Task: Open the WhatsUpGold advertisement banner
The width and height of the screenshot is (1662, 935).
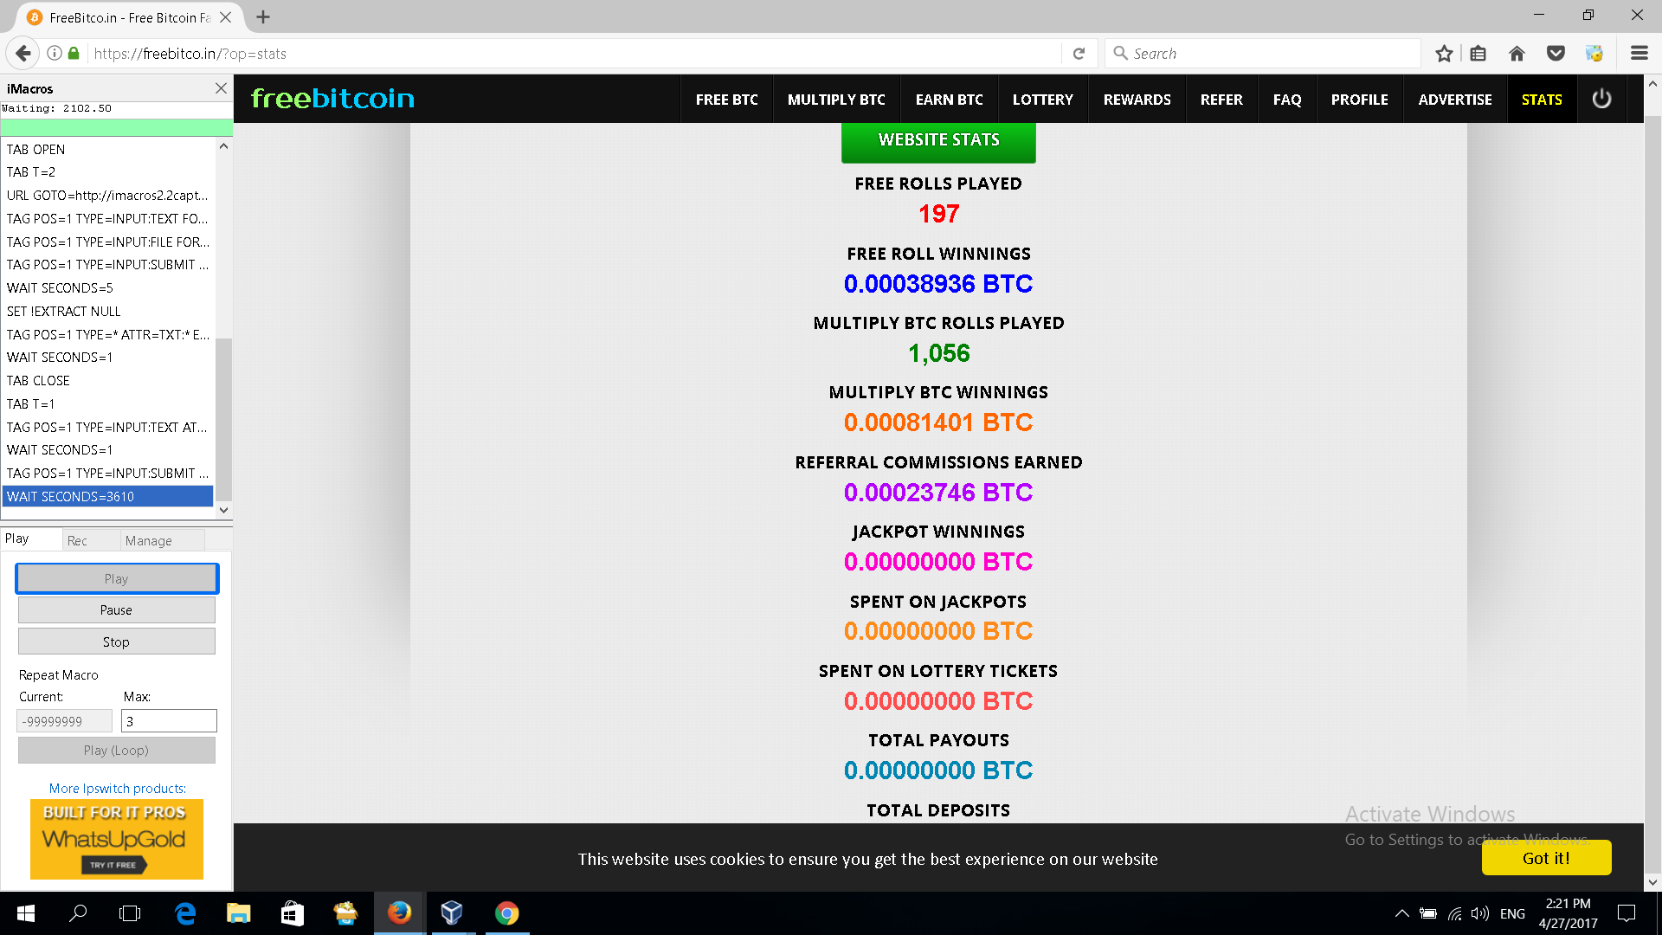Action: pyautogui.click(x=117, y=838)
